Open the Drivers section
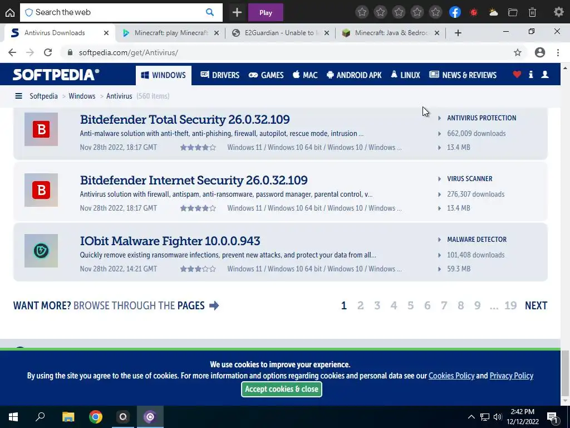Viewport: 570px width, 428px height. coord(220,75)
